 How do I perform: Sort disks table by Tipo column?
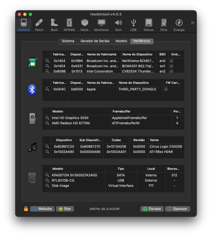coord(121,169)
